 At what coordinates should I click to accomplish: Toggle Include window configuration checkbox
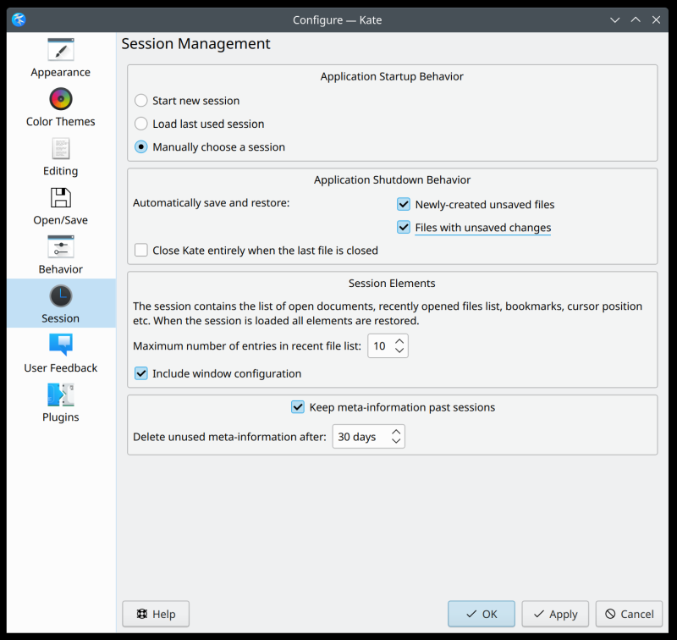click(141, 373)
